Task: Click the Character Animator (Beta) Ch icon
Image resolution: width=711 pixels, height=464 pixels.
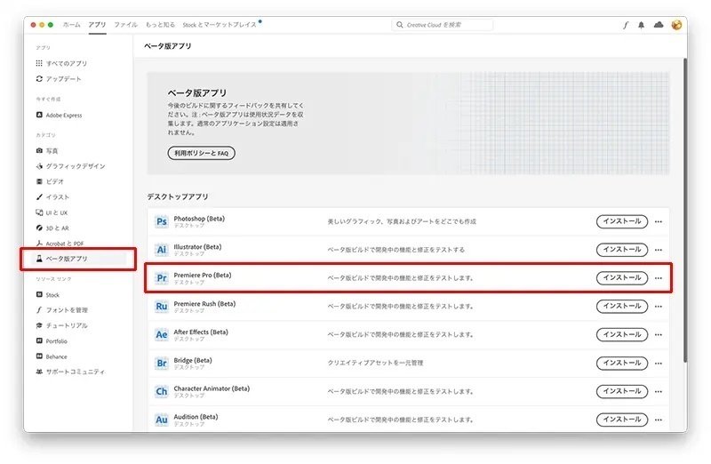Action: pos(162,391)
